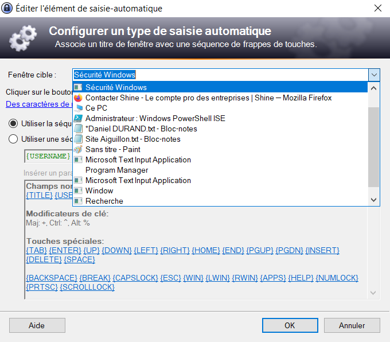The height and width of the screenshot is (342, 390).
Task: Select the 'Utiliser une séquence' second radio button
Action: coord(13,138)
